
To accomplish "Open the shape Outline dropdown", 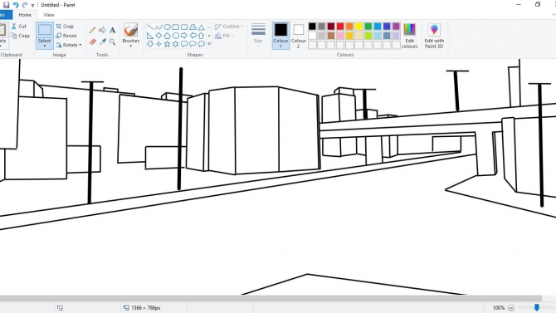I will [x=229, y=27].
